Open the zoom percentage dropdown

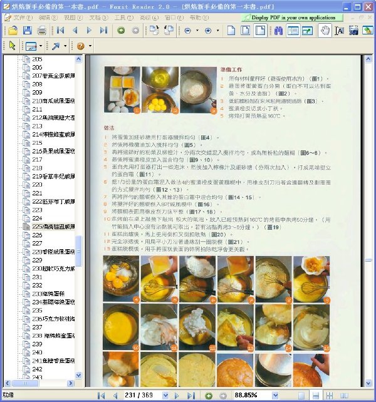275,395
